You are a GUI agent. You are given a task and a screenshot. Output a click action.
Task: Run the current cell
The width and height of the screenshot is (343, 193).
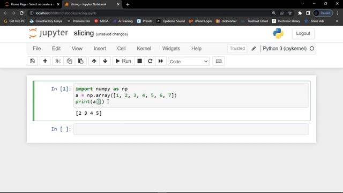click(123, 61)
